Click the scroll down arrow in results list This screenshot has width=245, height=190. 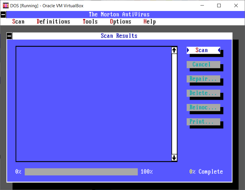174,158
